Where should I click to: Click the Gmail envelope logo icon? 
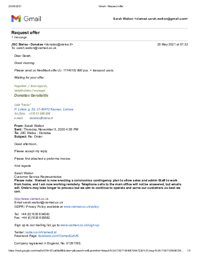(16, 18)
